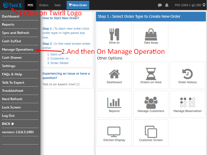Screen dimensions: 207x155
Task: Open Orders on Hold hourglass tile
Action: coord(151,75)
